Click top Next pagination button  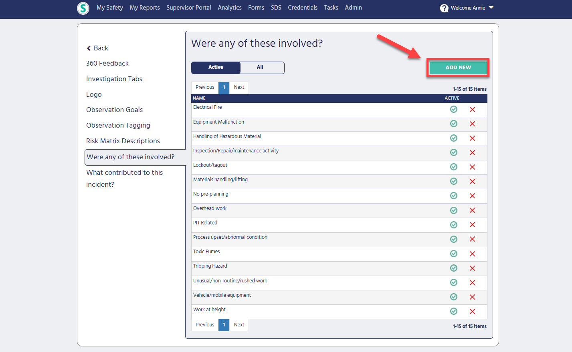pyautogui.click(x=239, y=88)
